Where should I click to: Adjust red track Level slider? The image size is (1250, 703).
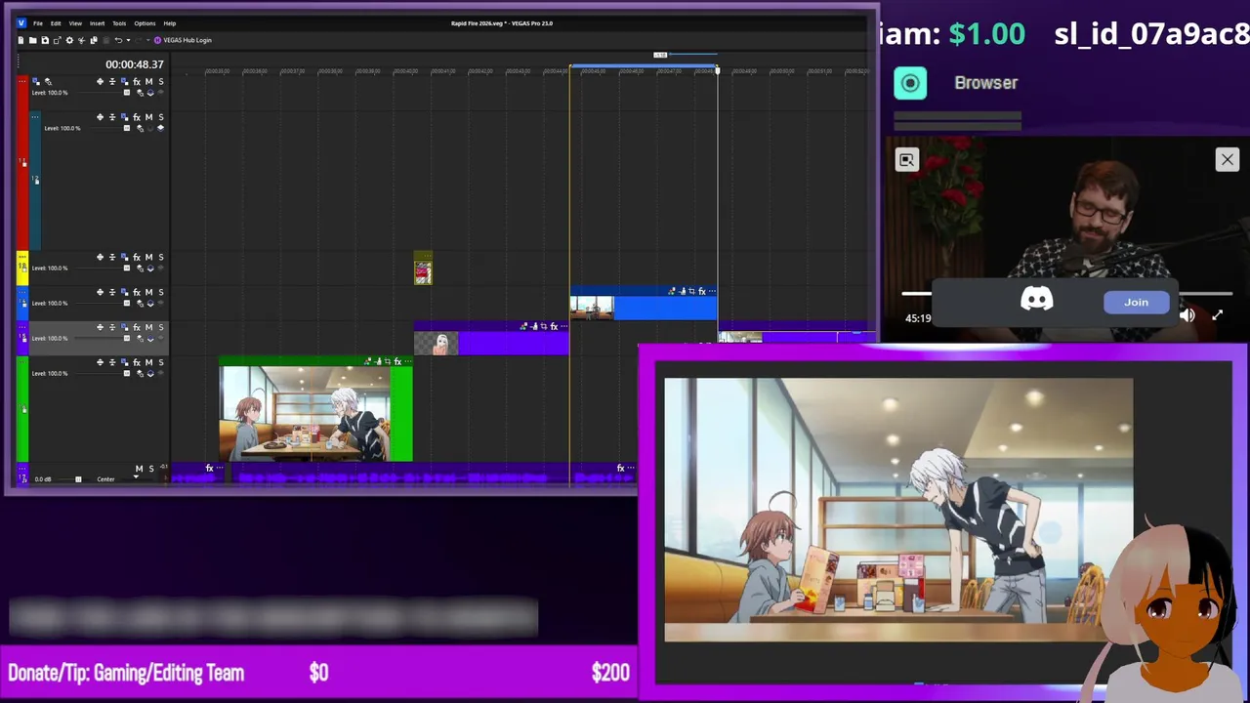tap(126, 93)
